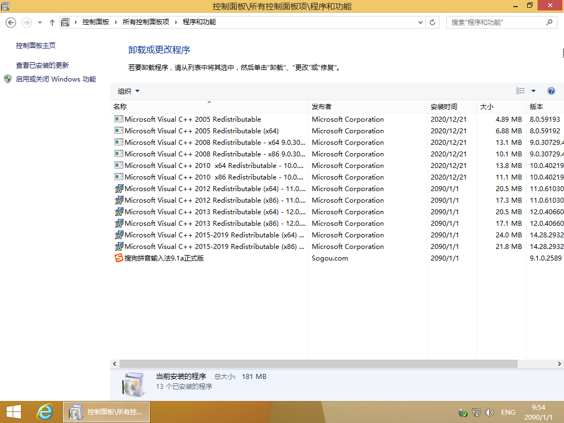Expand the arrow after 所有控制面板项 breadcrumb
The width and height of the screenshot is (564, 423).
[176, 22]
